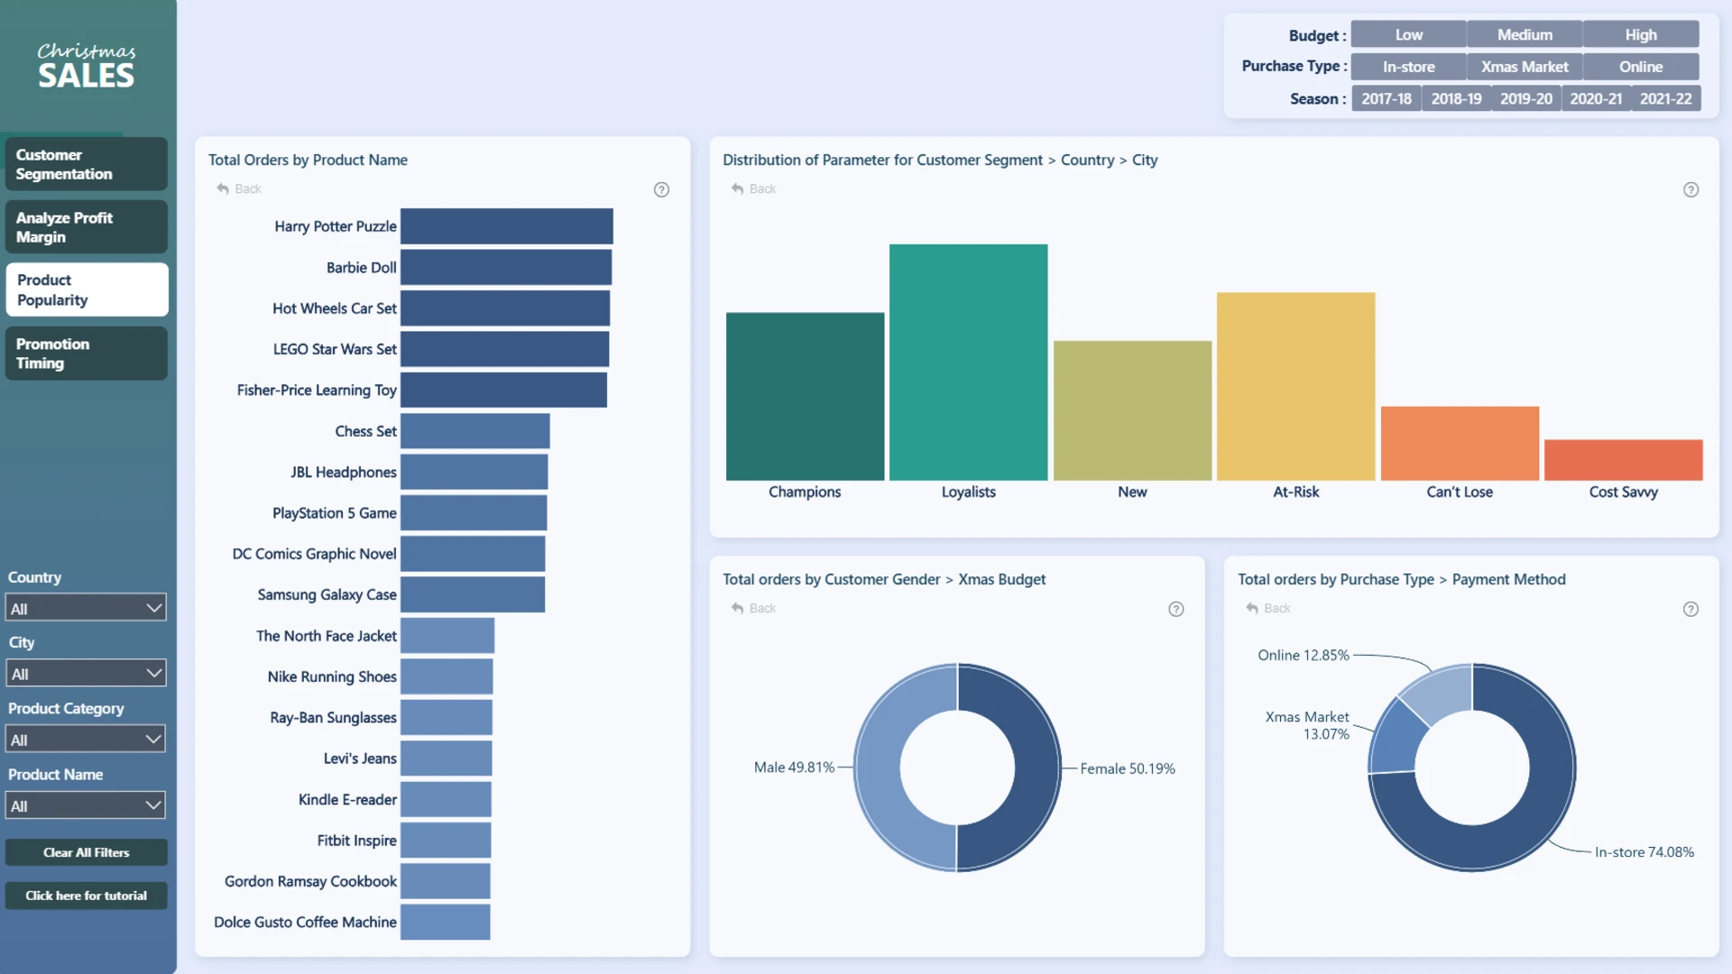Click Clear All Filters button
Image resolution: width=1732 pixels, height=974 pixels.
click(87, 852)
